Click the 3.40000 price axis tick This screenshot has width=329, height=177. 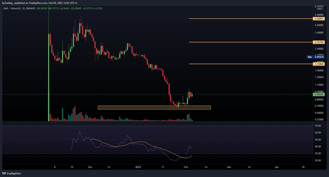(x=319, y=33)
